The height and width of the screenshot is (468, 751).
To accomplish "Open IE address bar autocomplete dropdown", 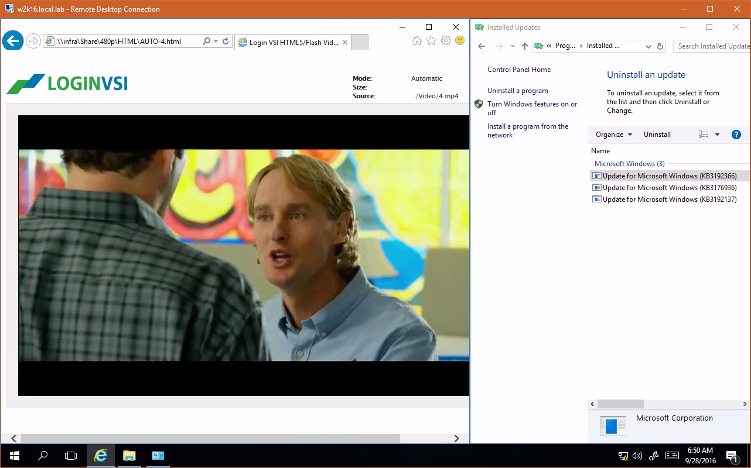I will point(216,42).
